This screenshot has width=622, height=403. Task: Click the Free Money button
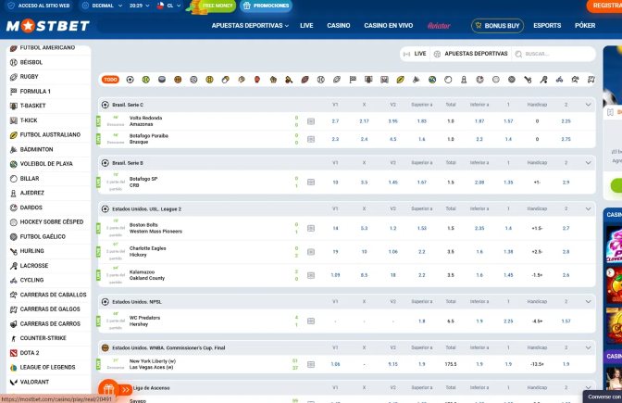coord(214,6)
